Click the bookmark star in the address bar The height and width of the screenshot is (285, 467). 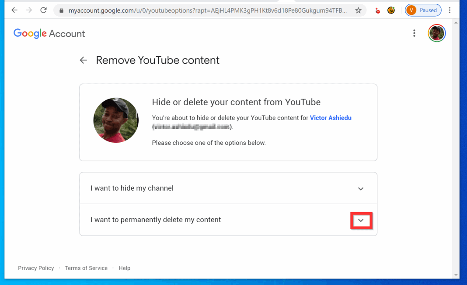coord(358,10)
